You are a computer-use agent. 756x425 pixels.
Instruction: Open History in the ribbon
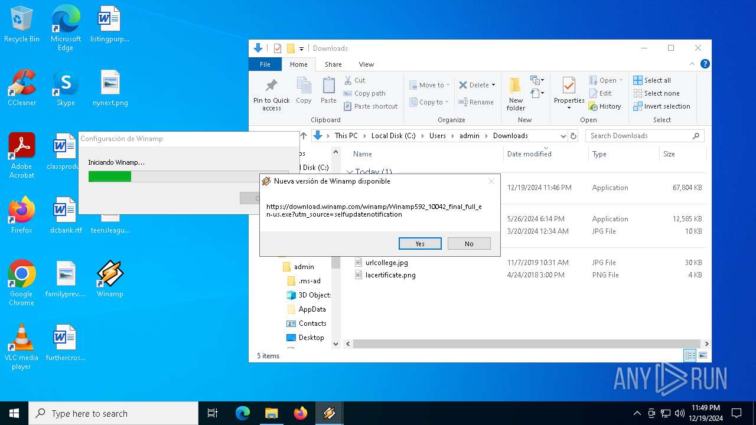tap(605, 106)
